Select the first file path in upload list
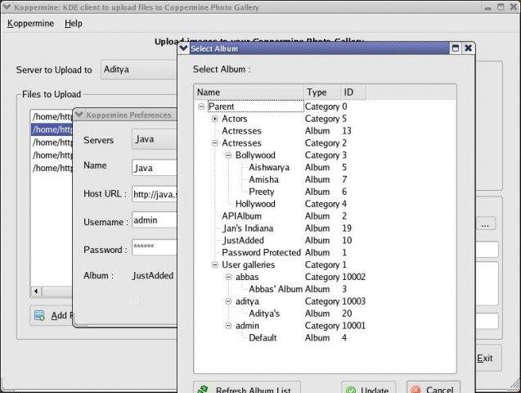This screenshot has height=393, width=521. pos(52,117)
